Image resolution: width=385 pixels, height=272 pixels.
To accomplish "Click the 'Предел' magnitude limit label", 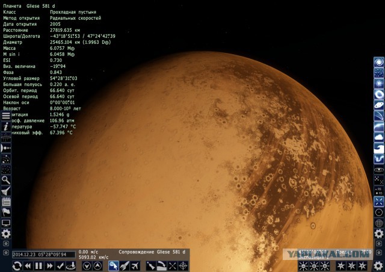I will [344, 252].
